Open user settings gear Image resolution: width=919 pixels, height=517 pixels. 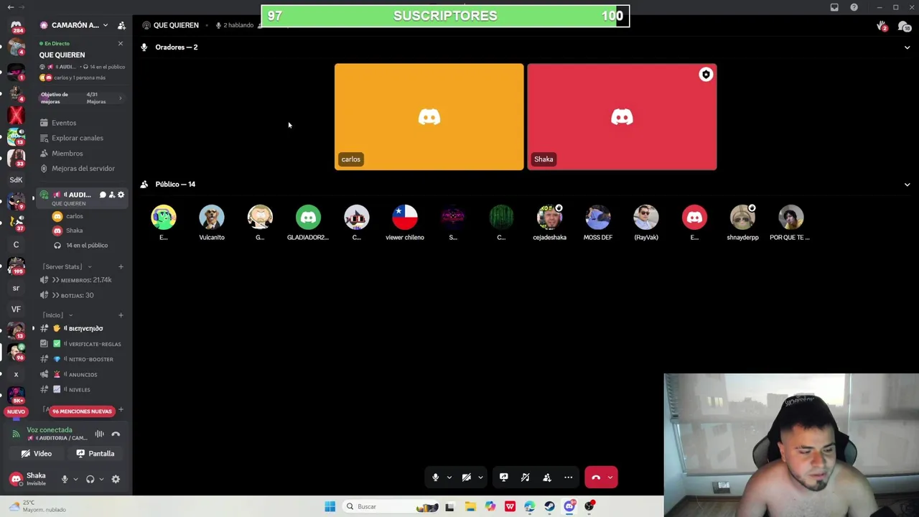pos(116,479)
